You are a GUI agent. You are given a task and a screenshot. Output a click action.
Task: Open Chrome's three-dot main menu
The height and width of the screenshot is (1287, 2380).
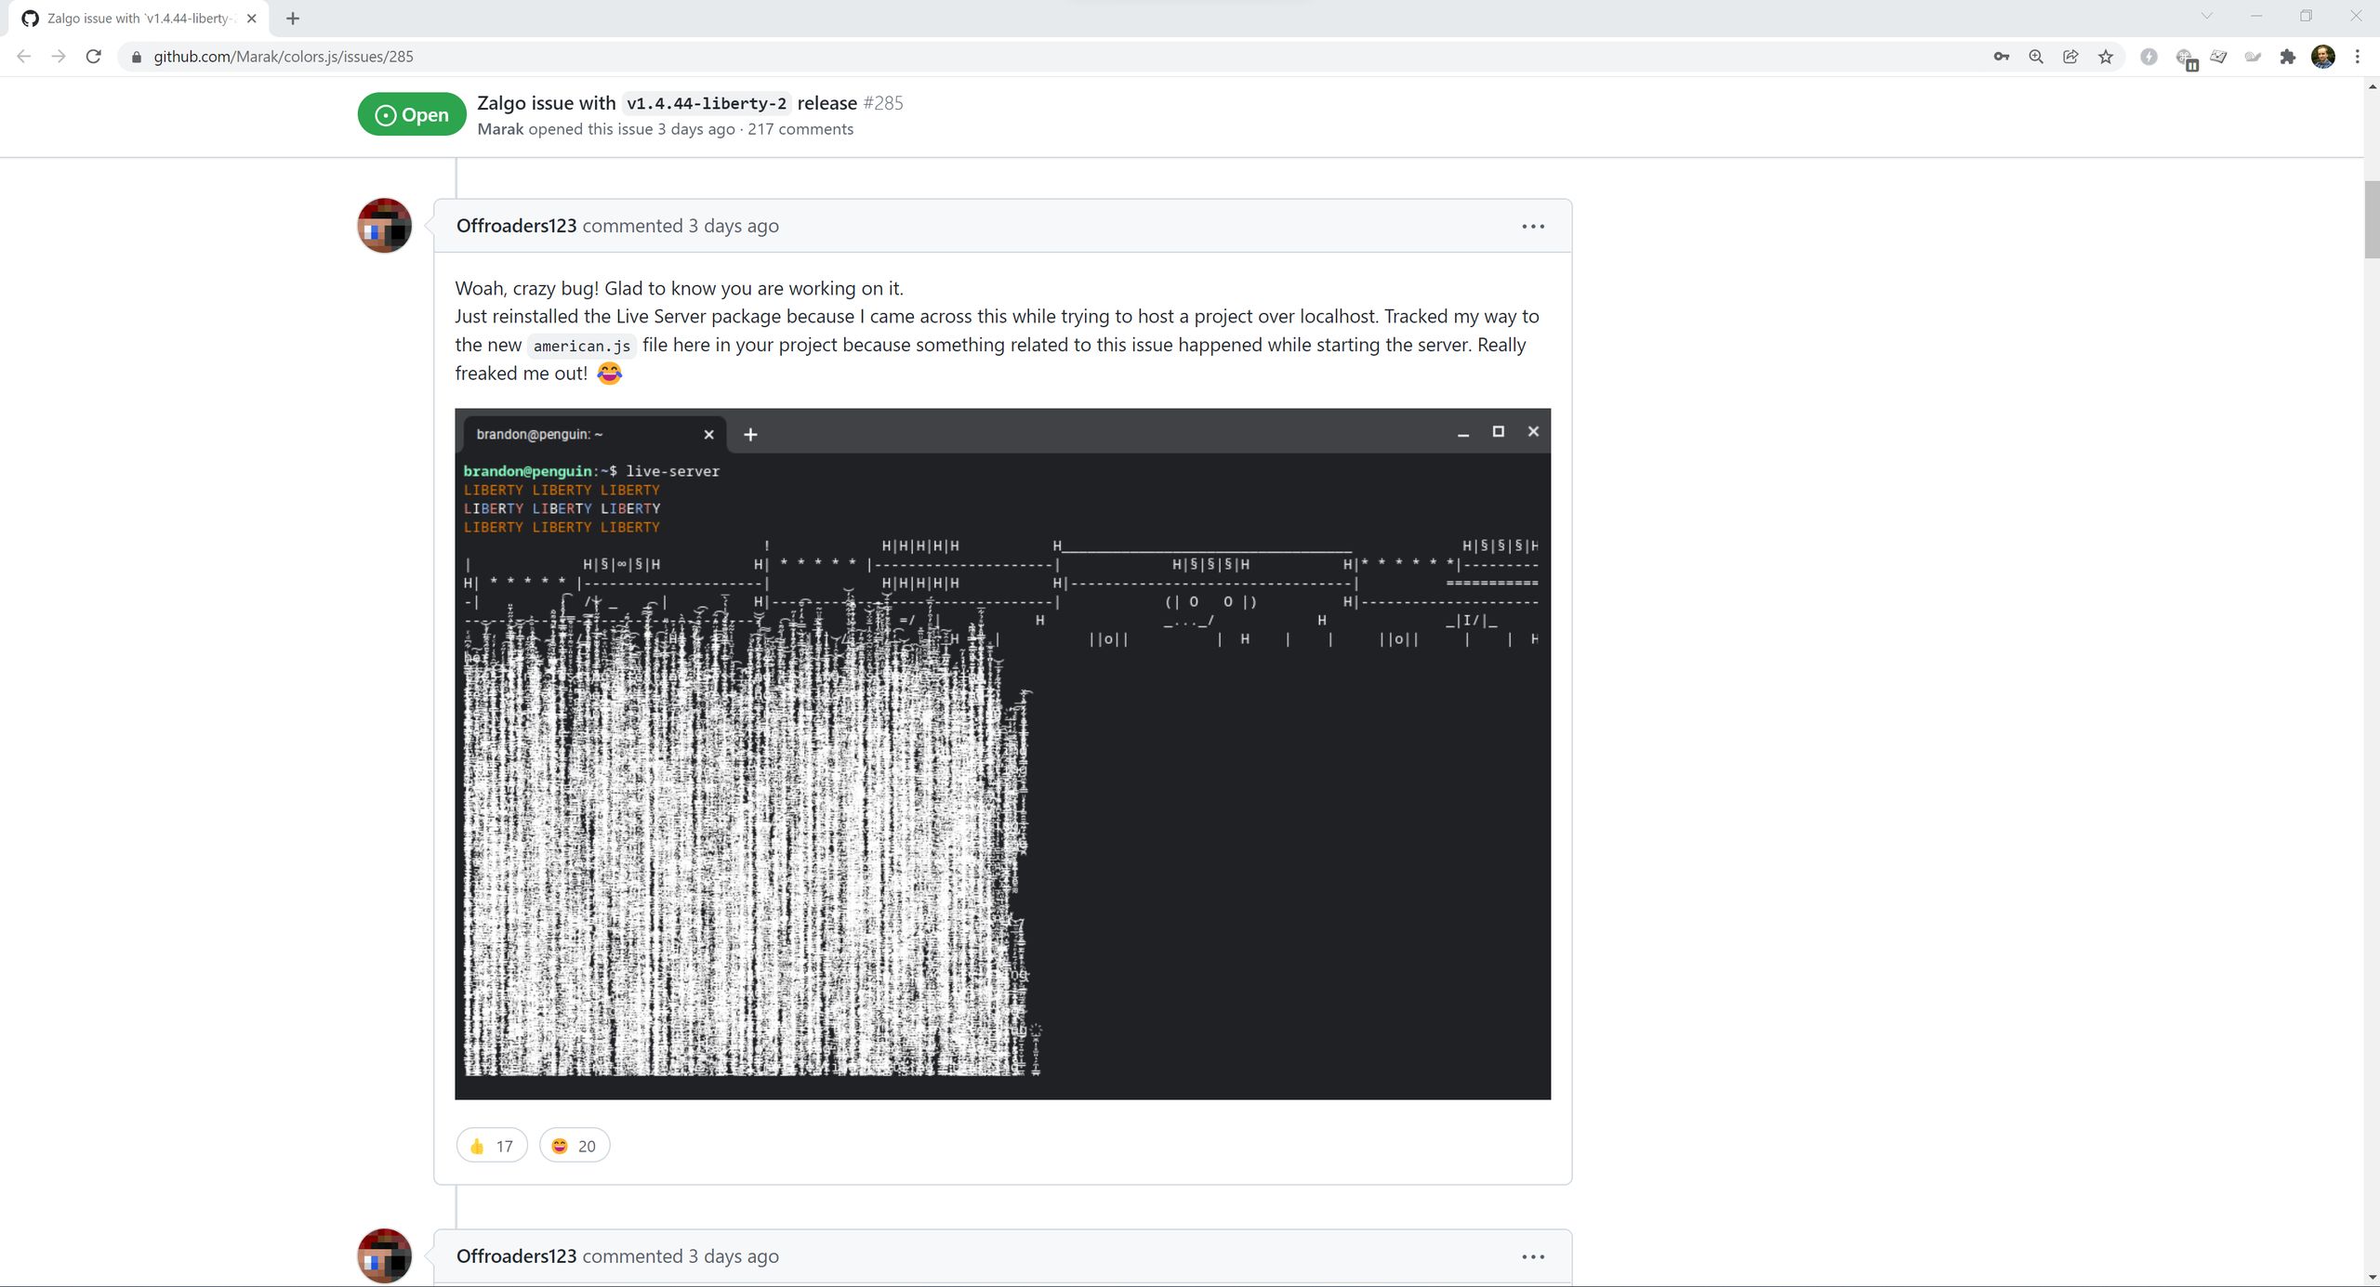pyautogui.click(x=2357, y=57)
